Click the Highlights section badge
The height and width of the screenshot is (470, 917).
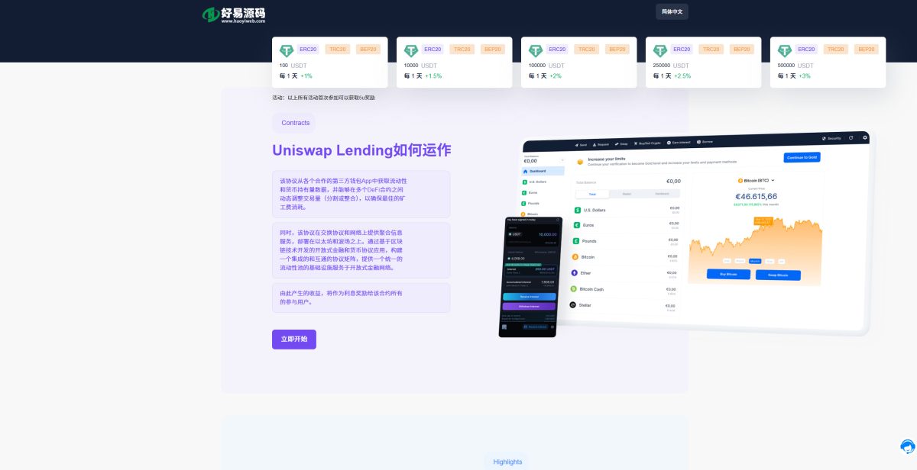coord(507,462)
